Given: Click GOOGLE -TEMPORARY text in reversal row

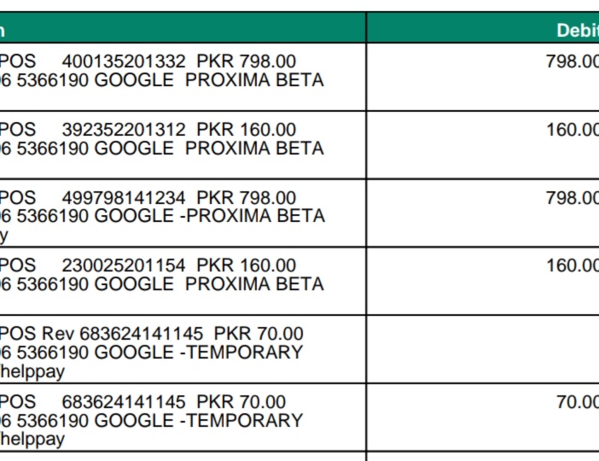Looking at the screenshot, I should (199, 352).
